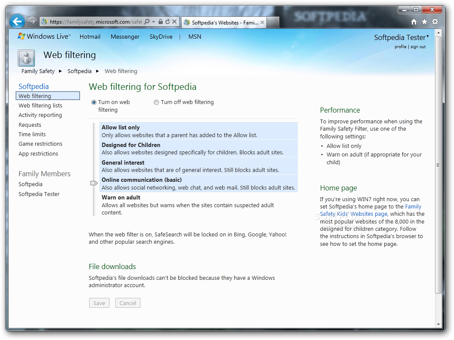Open the blank new tab button

(273, 22)
